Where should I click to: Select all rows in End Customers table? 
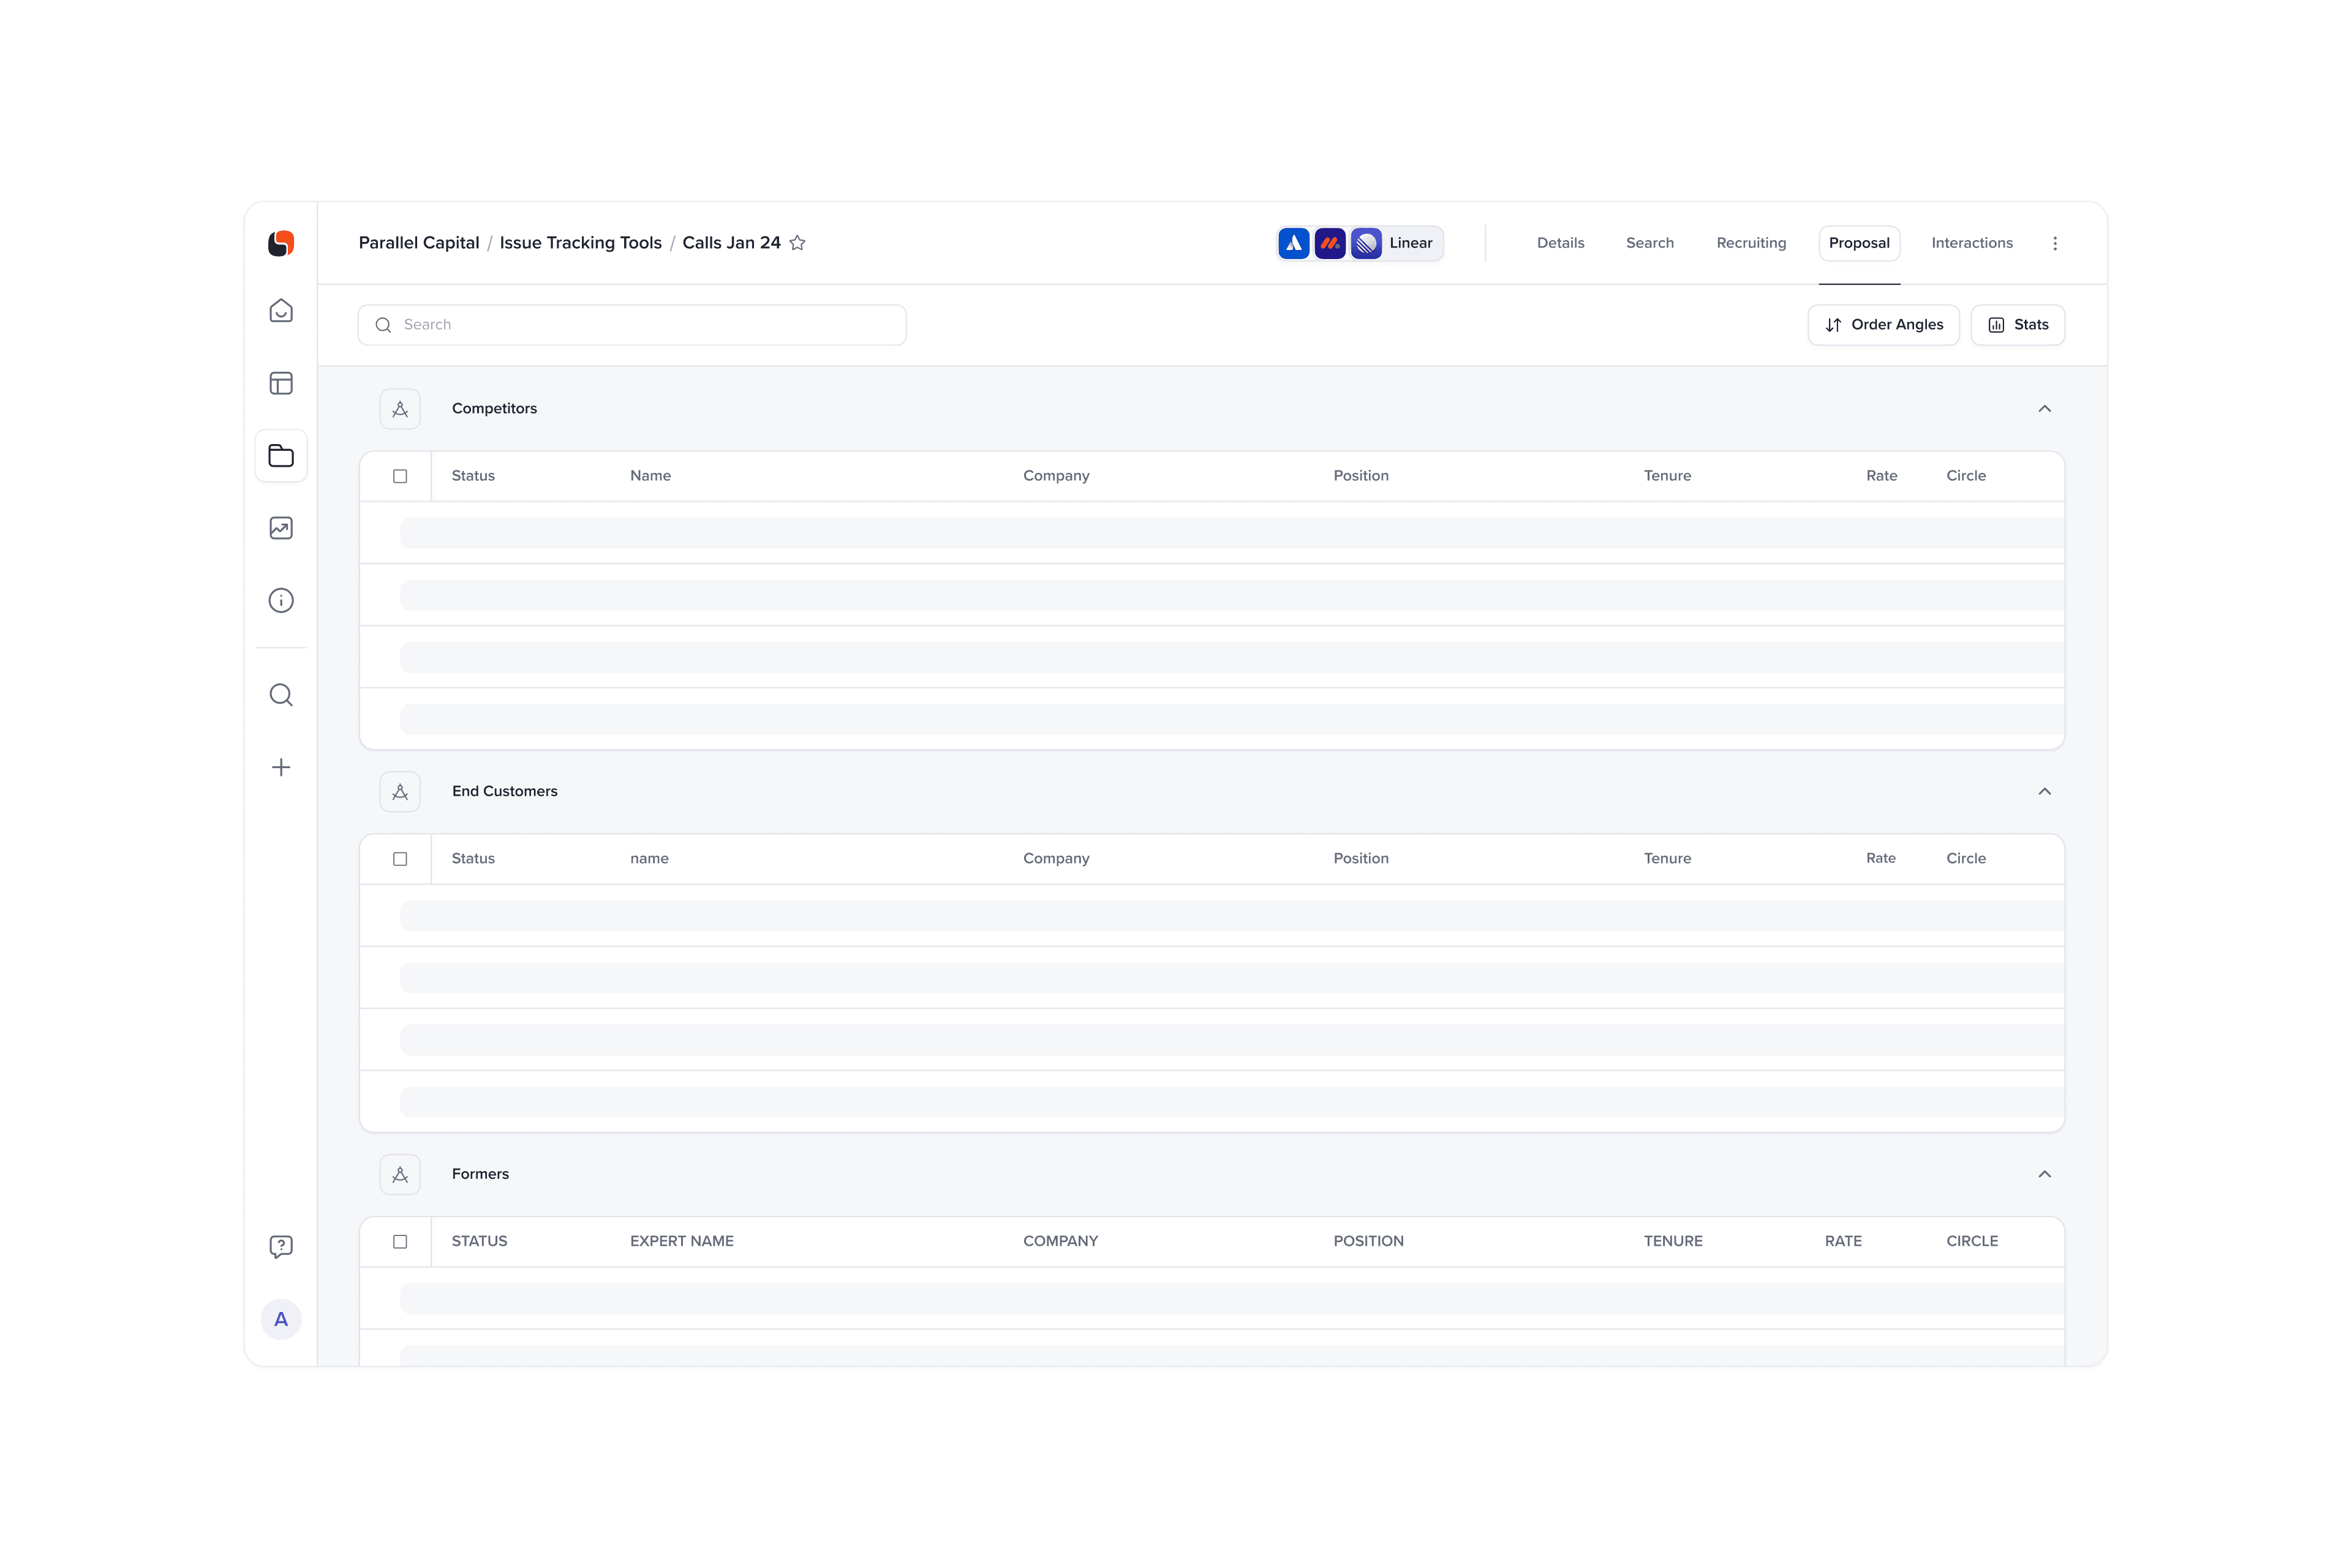click(400, 859)
